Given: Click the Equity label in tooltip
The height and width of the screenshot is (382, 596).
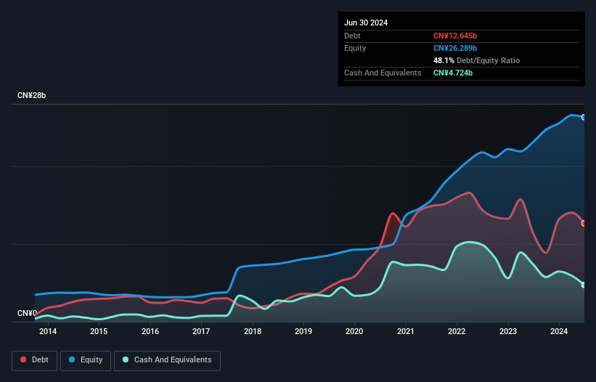Looking at the screenshot, I should pos(355,48).
